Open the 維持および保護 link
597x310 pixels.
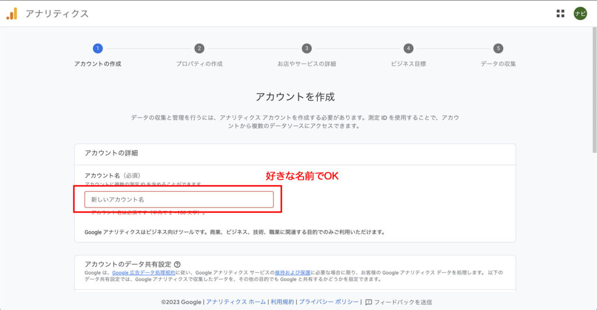tap(293, 273)
